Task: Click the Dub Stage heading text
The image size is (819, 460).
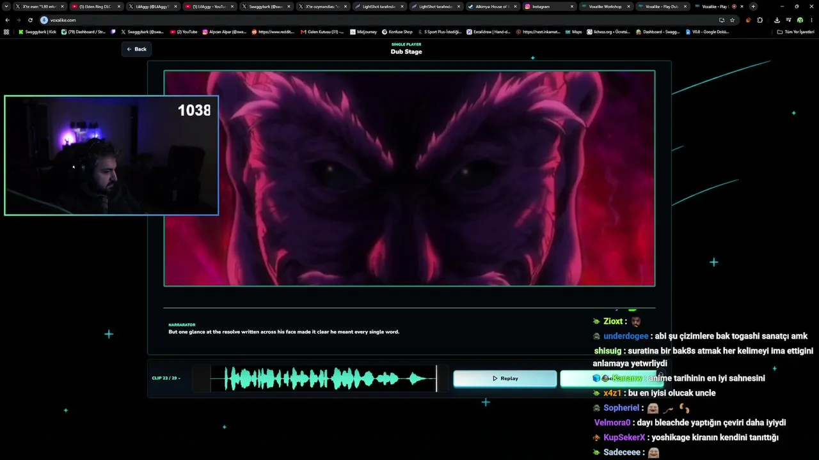Action: pos(406,52)
